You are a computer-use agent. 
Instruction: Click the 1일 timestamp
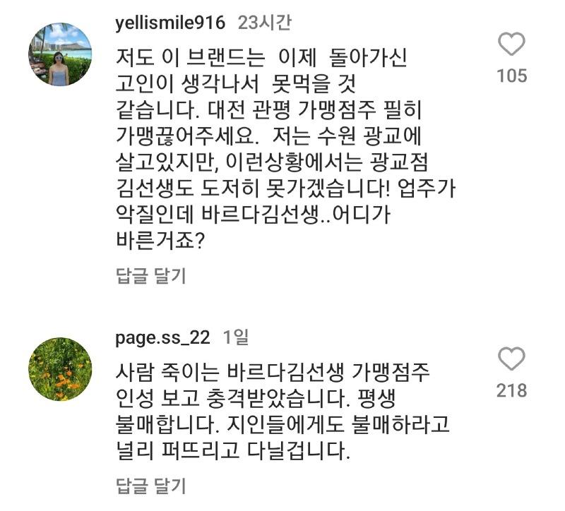click(x=236, y=338)
